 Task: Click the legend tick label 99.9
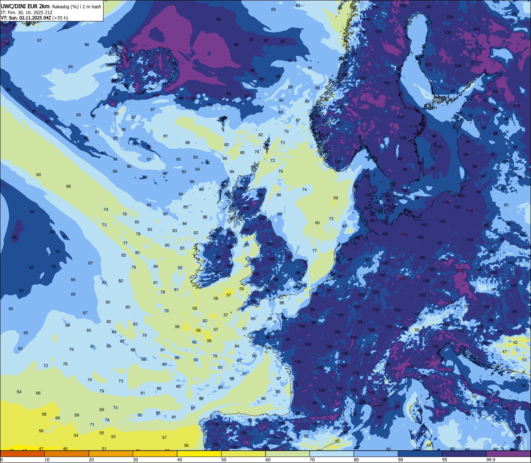[491, 460]
